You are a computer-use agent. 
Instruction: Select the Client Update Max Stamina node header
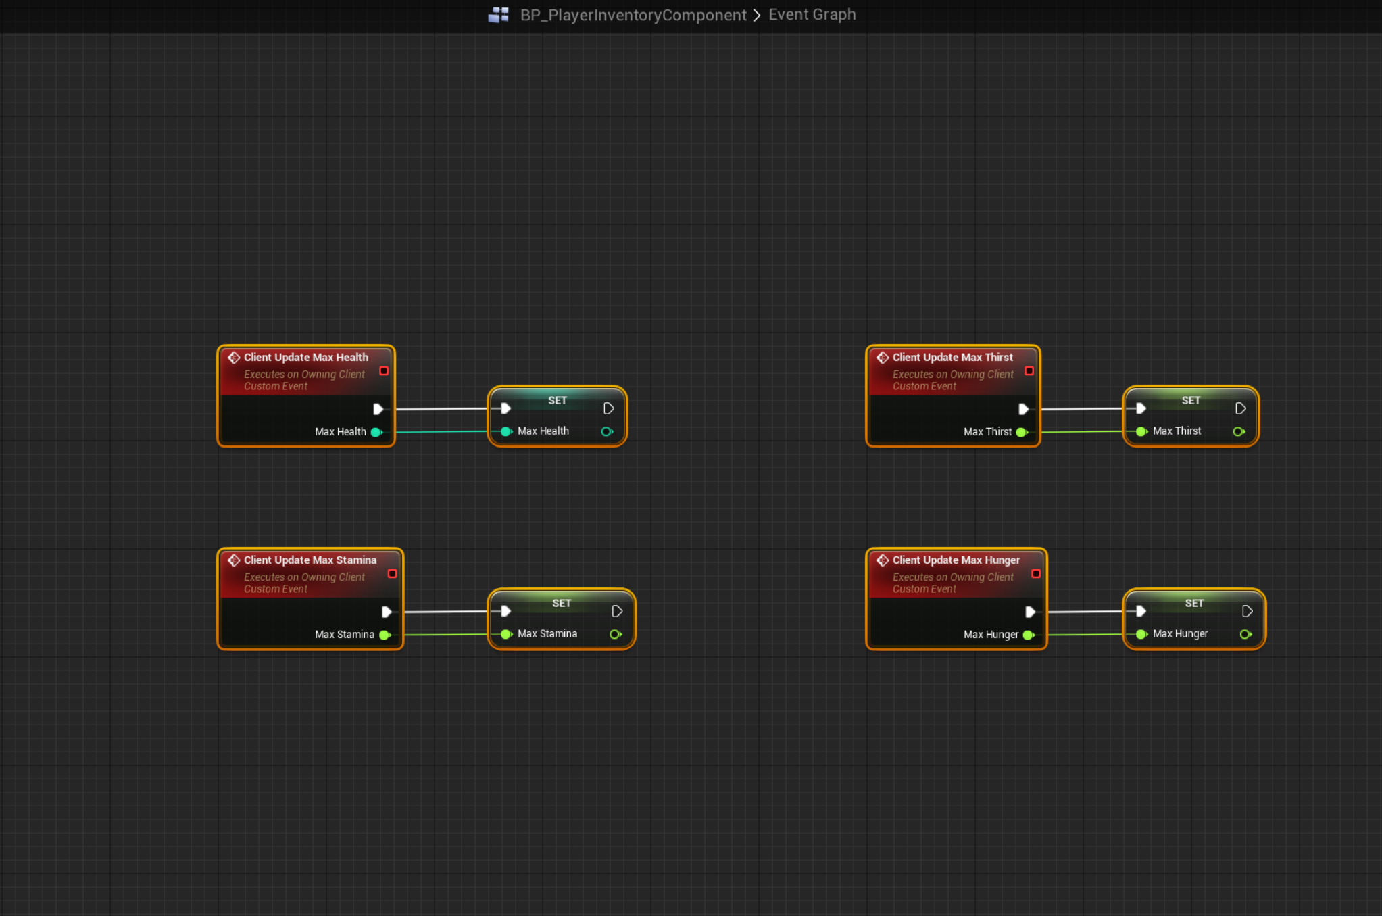(x=310, y=560)
